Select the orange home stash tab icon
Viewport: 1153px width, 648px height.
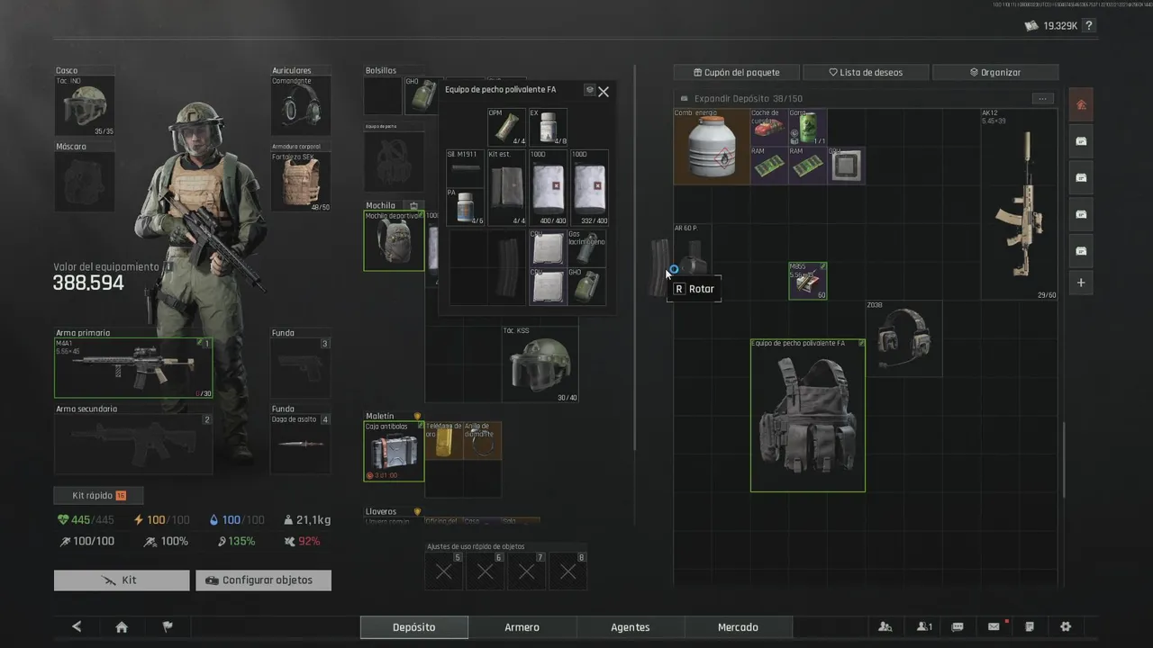pyautogui.click(x=1081, y=104)
